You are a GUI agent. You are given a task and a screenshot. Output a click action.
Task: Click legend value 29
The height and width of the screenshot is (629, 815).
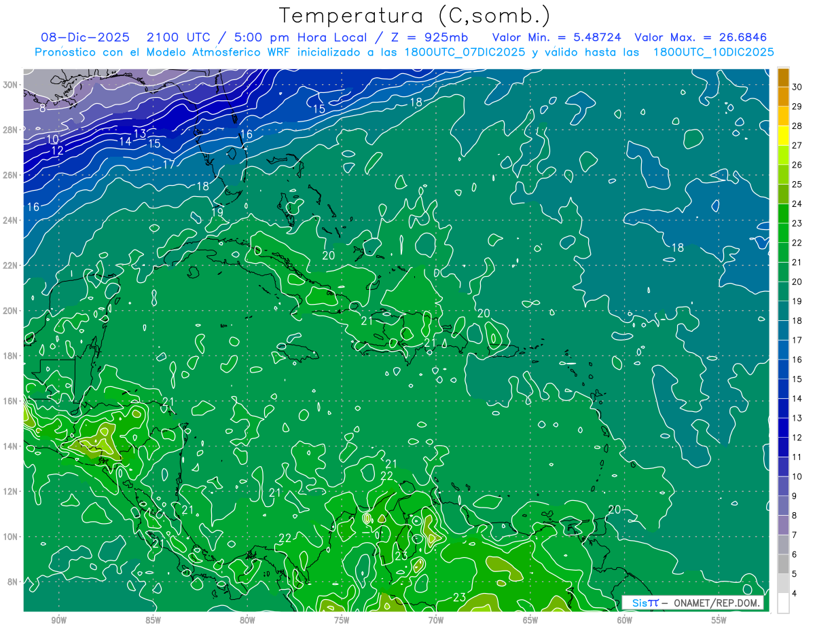click(x=797, y=107)
